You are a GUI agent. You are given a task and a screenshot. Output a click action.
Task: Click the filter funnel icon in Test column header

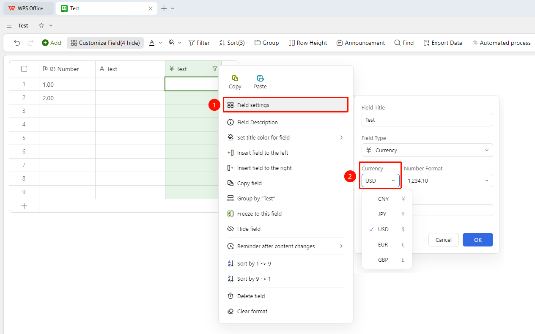pyautogui.click(x=215, y=69)
